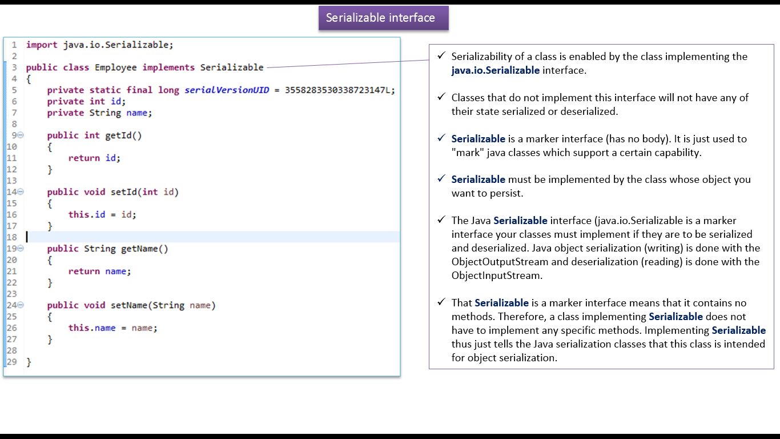The height and width of the screenshot is (439, 780).
Task: Click the import java.io.Serializable statement
Action: [99, 45]
